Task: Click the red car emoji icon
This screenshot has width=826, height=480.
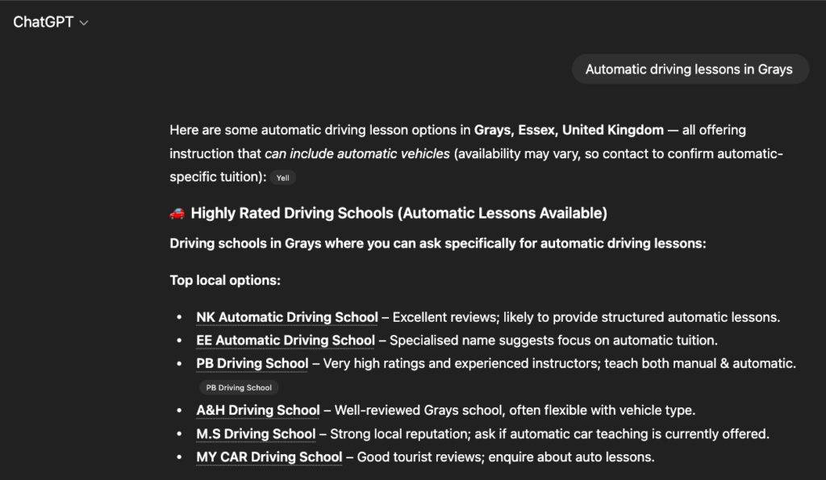Action: (x=177, y=213)
